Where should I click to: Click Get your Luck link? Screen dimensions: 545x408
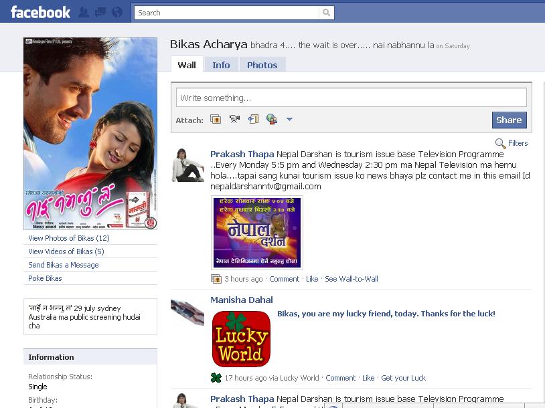(404, 378)
